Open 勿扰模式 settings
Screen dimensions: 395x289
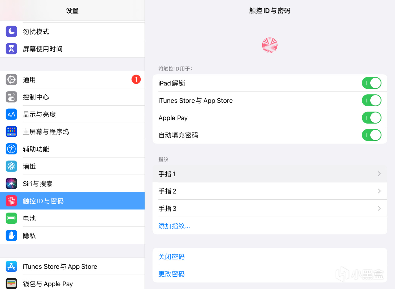72,31
